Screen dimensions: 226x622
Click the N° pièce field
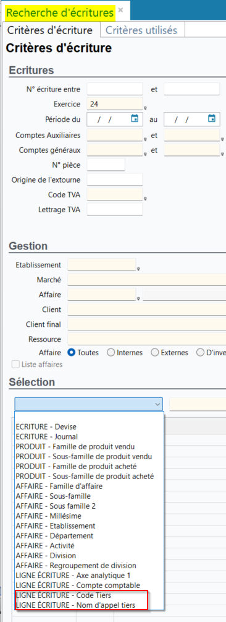tap(106, 165)
